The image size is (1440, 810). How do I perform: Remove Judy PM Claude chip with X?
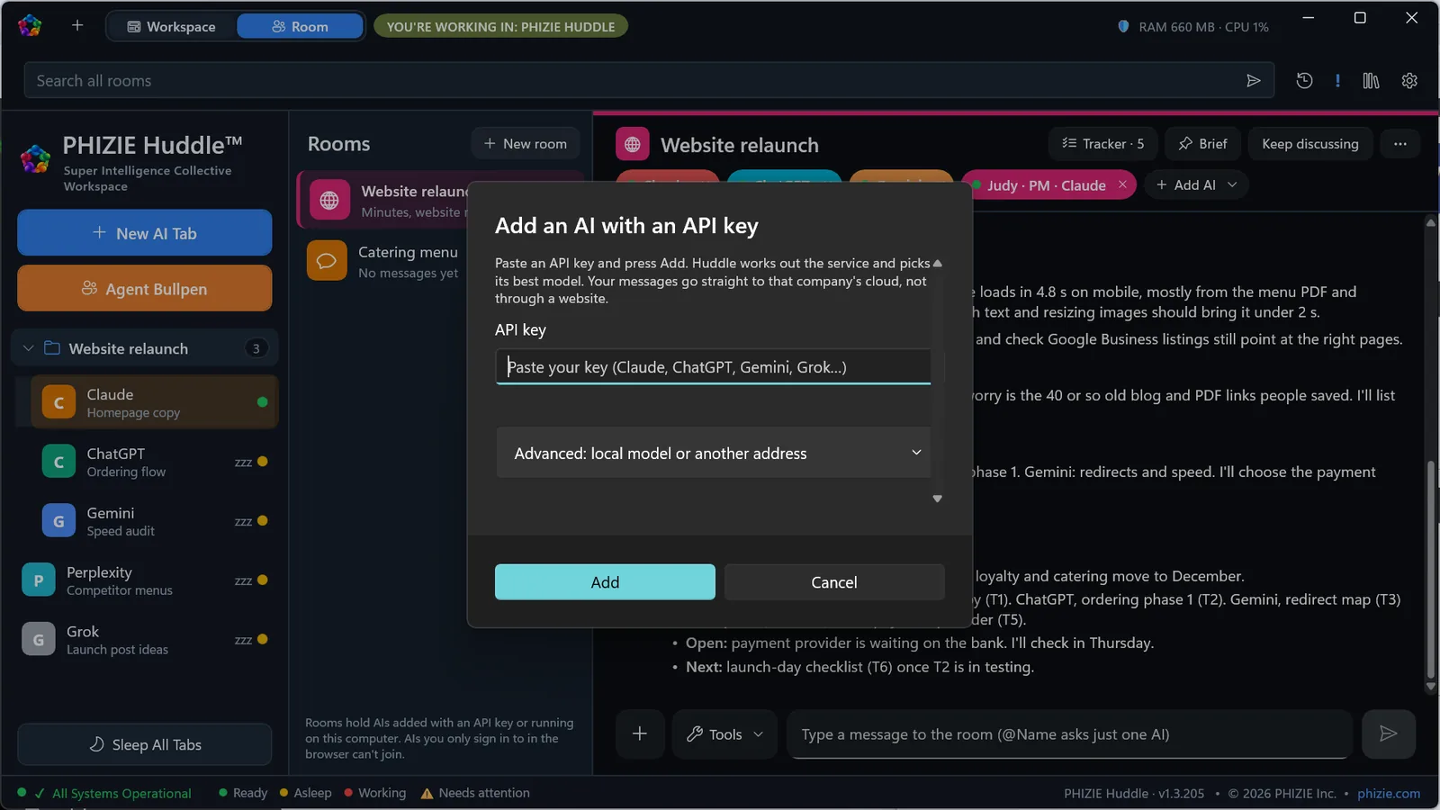[x=1122, y=184]
